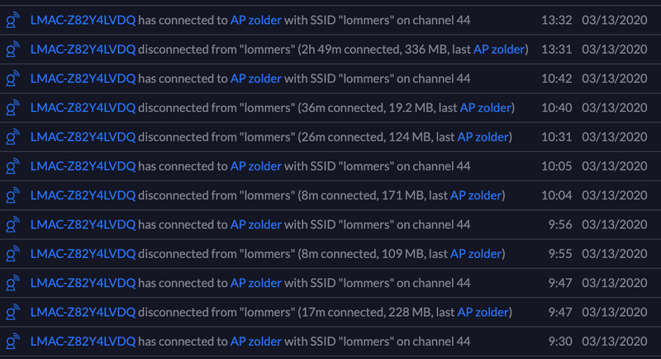Click LMAC-Z82Y4LVDQ in the 36m connected disconnect event
661x359 pixels.
tap(83, 108)
